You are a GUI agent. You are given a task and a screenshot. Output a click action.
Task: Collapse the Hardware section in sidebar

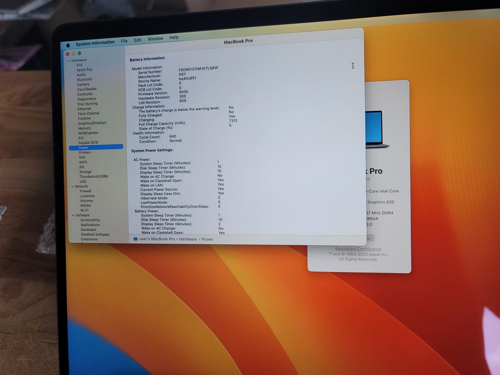click(x=69, y=61)
